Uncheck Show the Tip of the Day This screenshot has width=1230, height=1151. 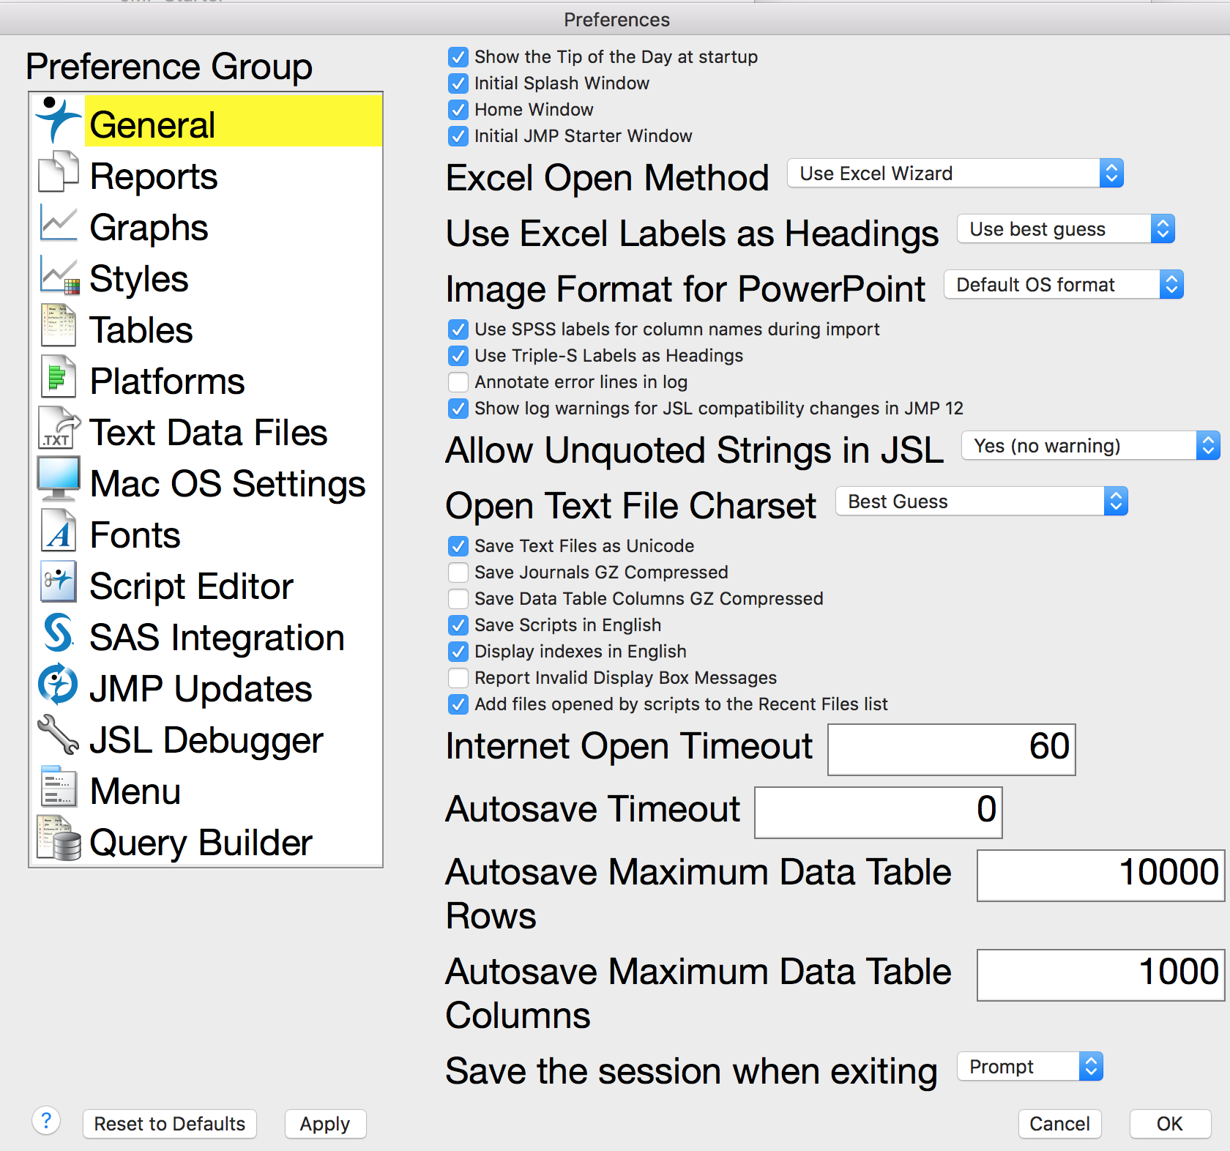(x=458, y=57)
